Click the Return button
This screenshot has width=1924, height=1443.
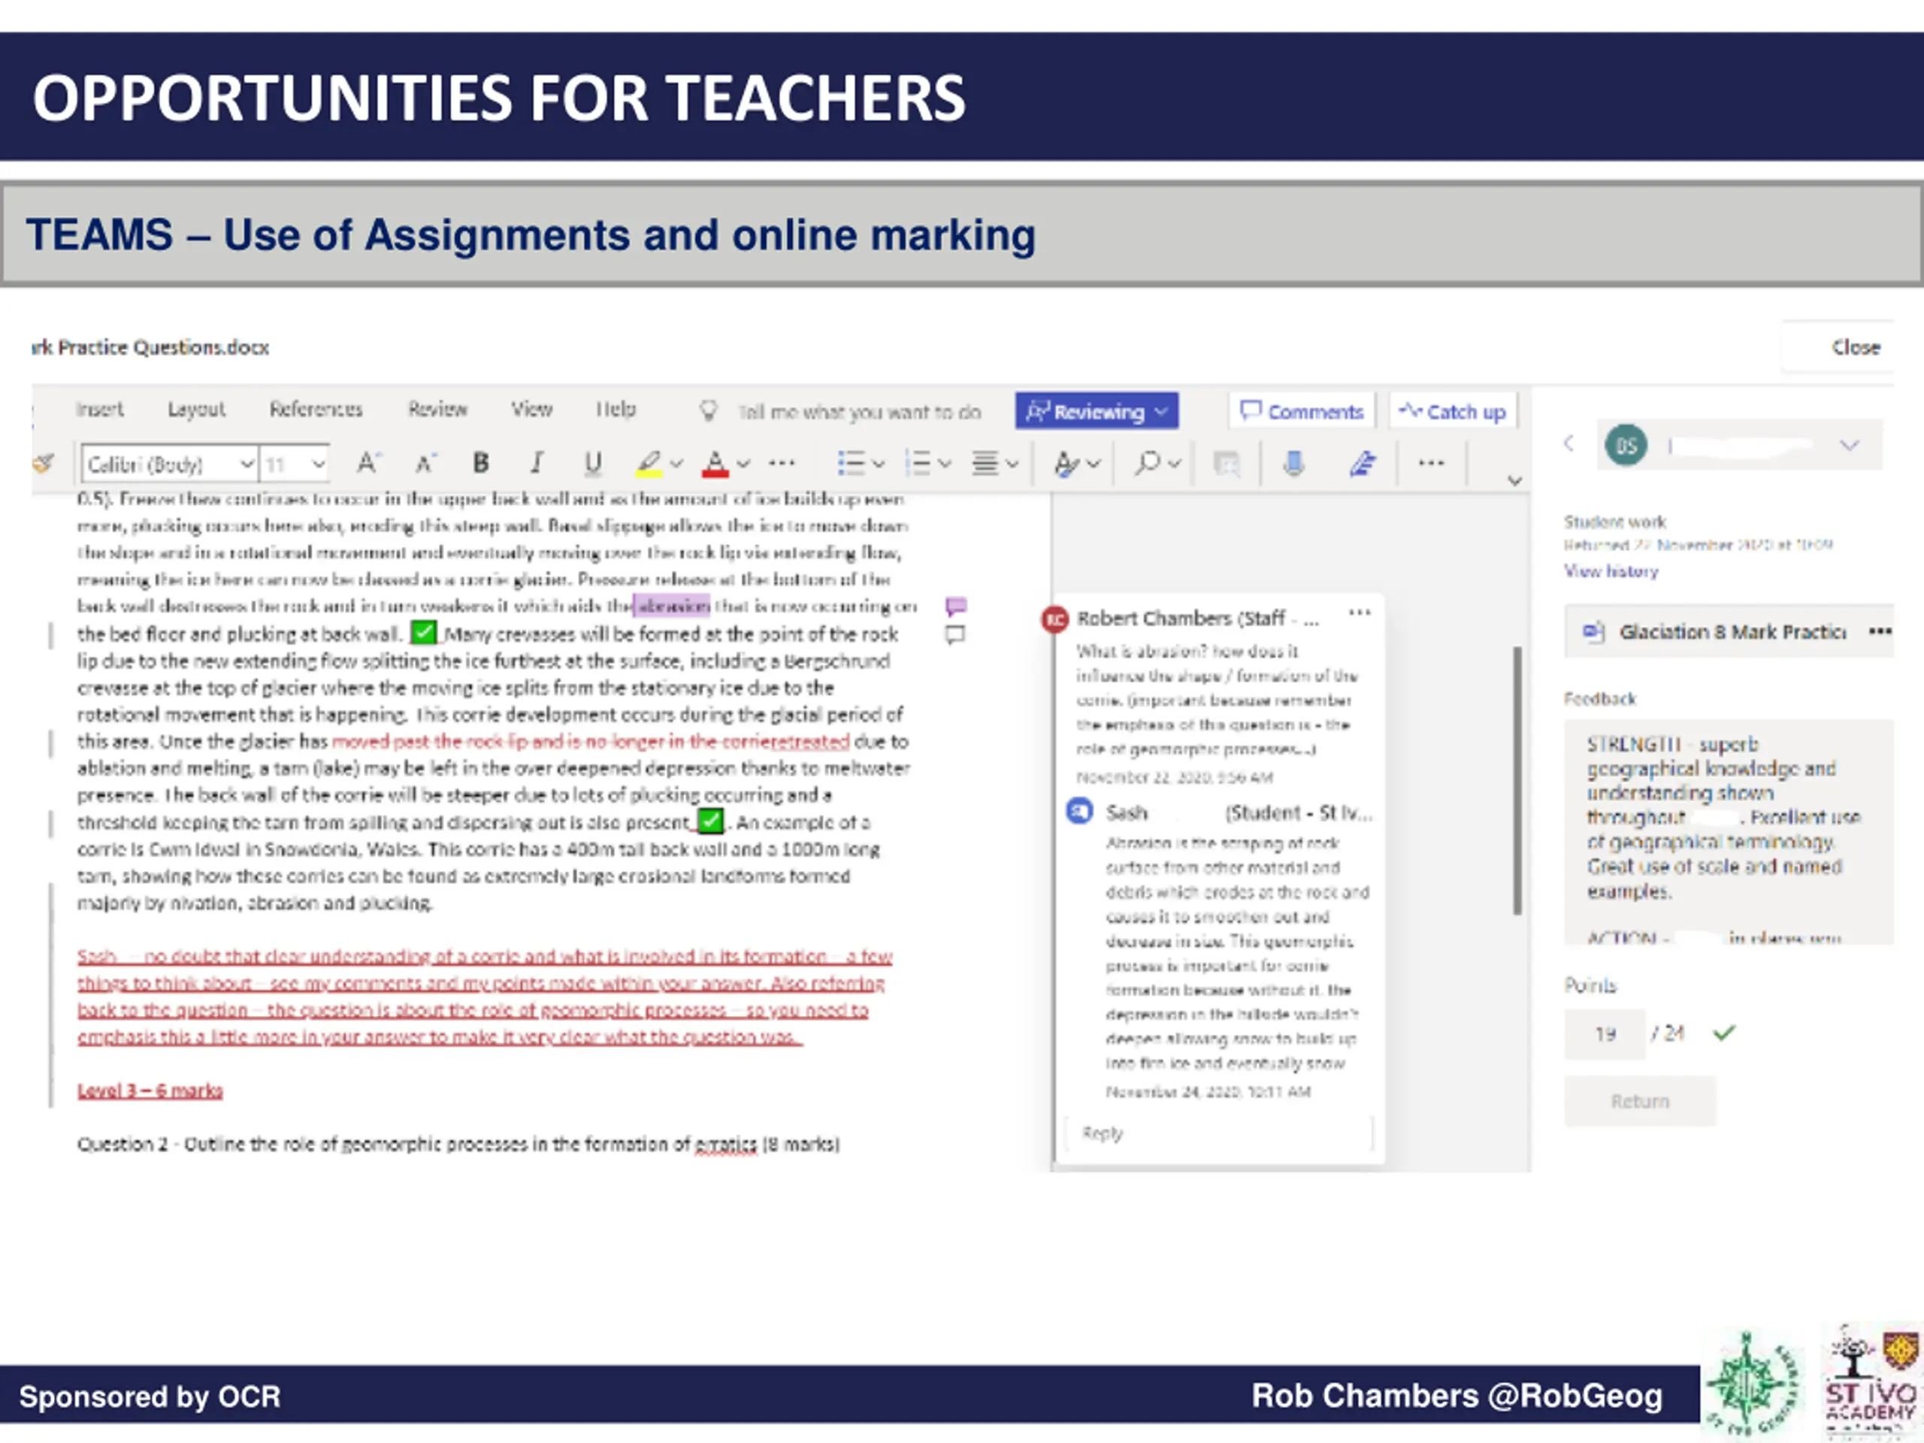(x=1640, y=1101)
